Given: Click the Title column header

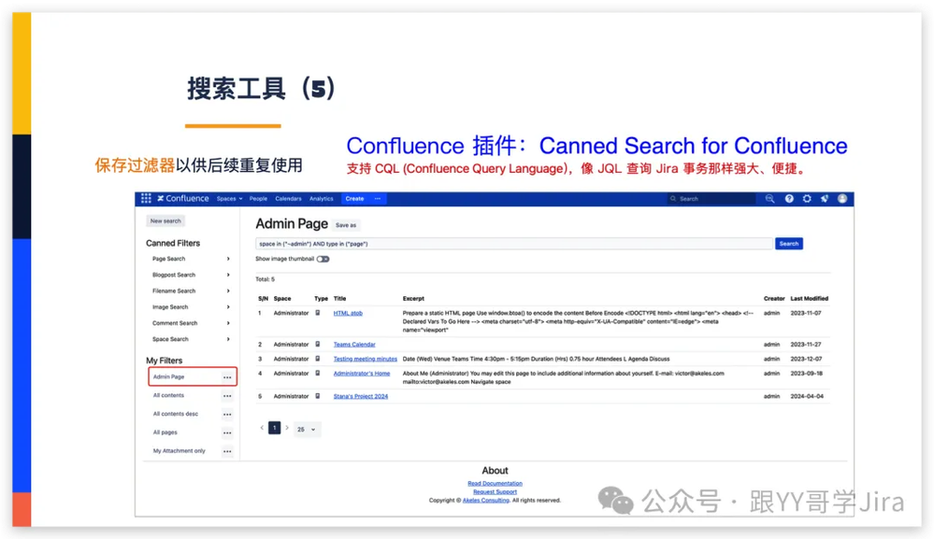Looking at the screenshot, I should tap(339, 299).
